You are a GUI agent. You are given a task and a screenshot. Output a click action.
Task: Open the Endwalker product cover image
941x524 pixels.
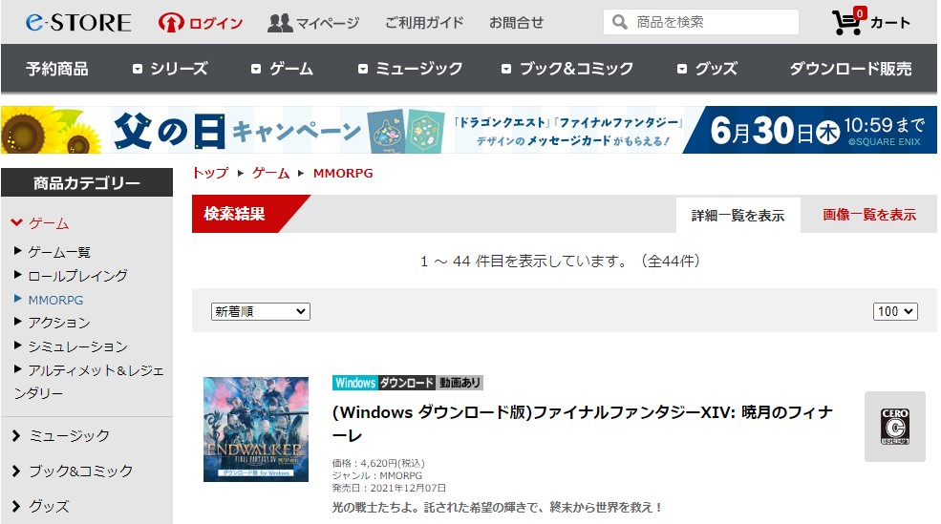pyautogui.click(x=256, y=430)
